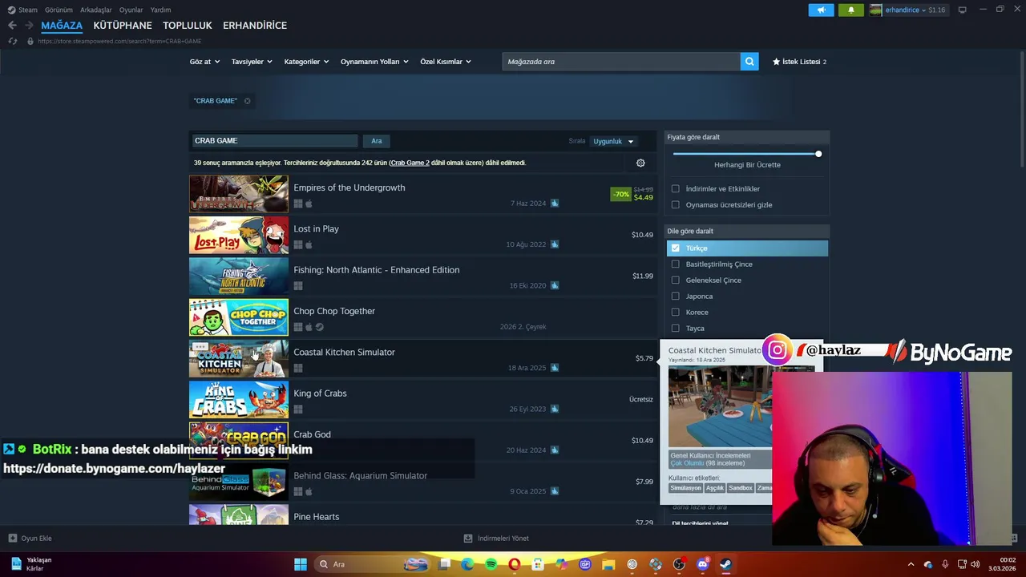Open Empires of the Undergrowth result
This screenshot has width=1026, height=577.
pos(422,194)
